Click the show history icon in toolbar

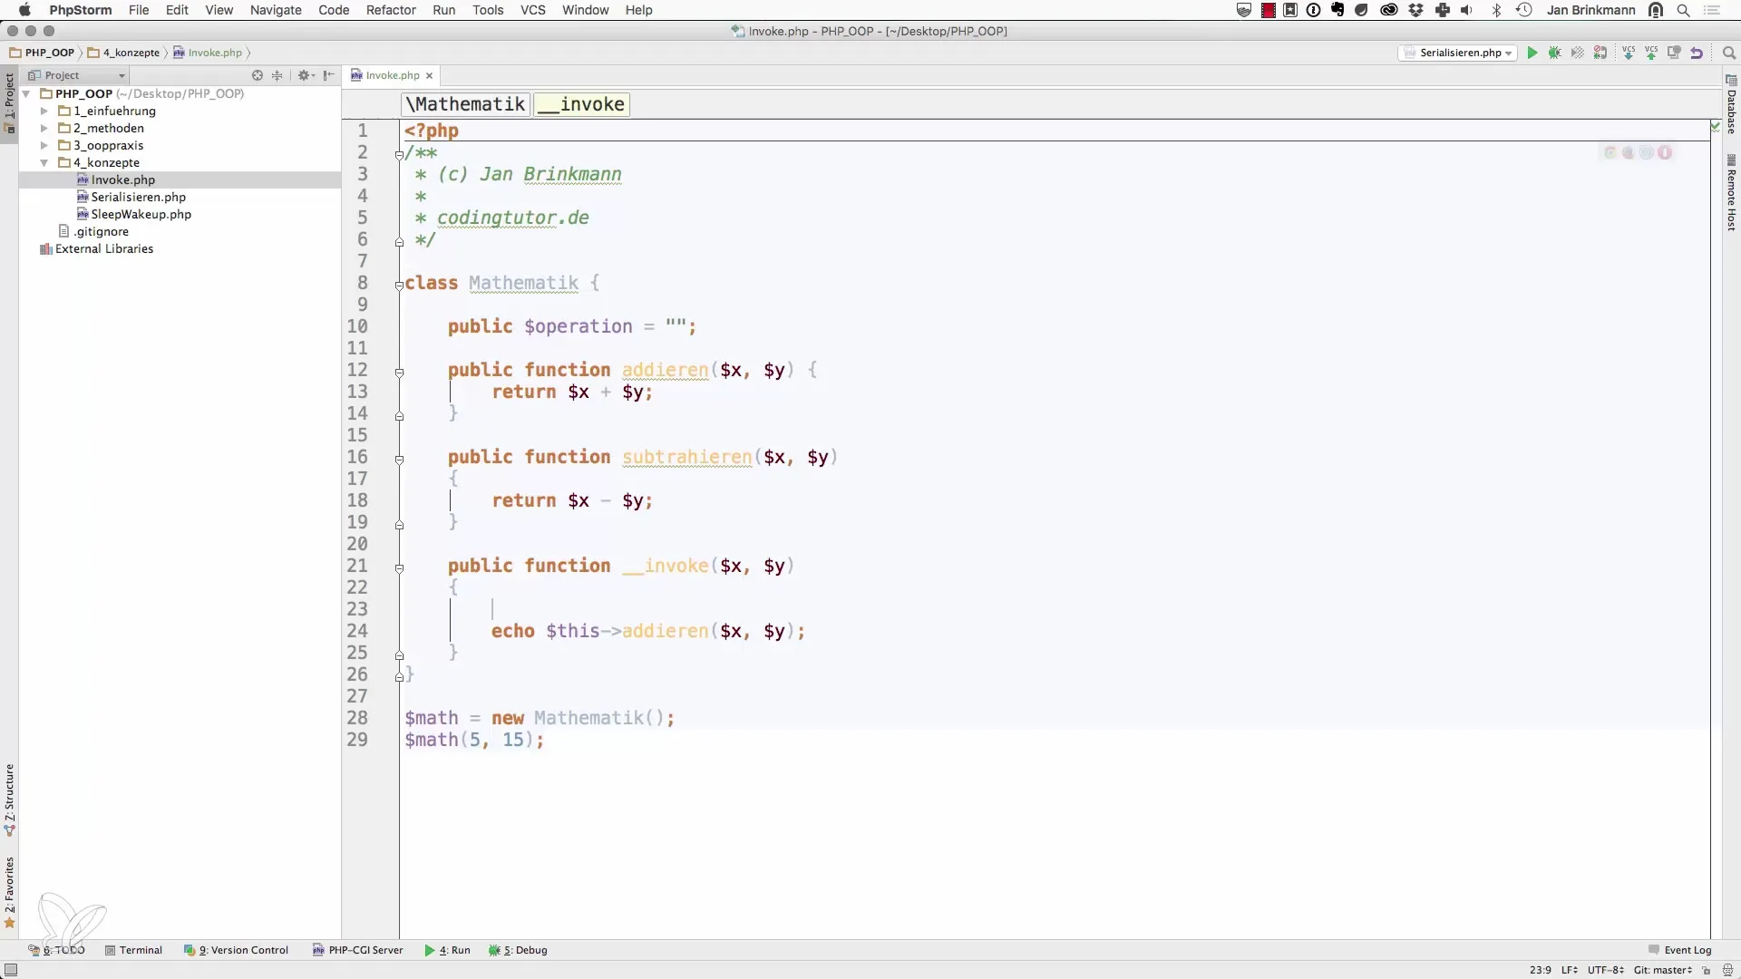click(1674, 53)
